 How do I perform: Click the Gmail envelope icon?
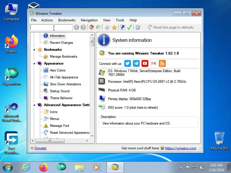(x=154, y=63)
